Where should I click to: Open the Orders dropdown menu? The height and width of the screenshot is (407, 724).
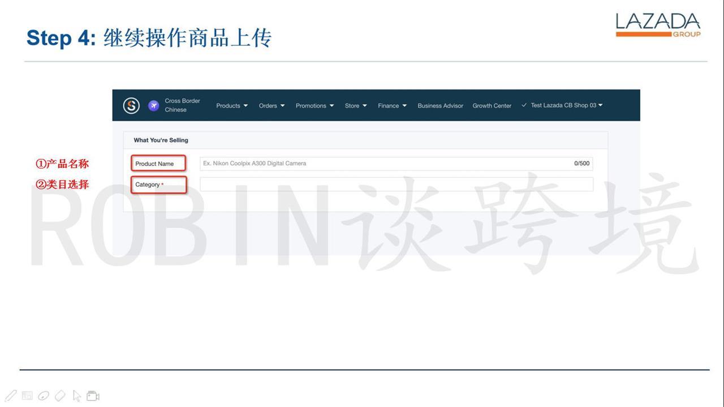pos(271,106)
